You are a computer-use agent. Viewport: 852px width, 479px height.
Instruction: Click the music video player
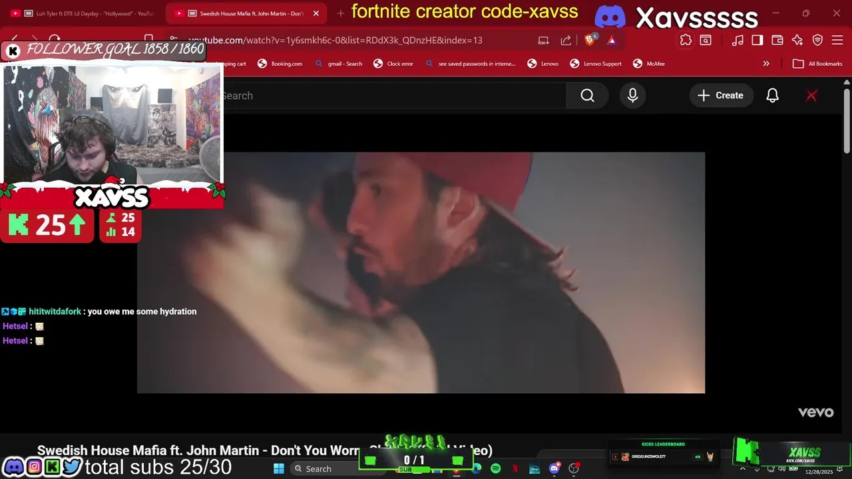pos(421,273)
